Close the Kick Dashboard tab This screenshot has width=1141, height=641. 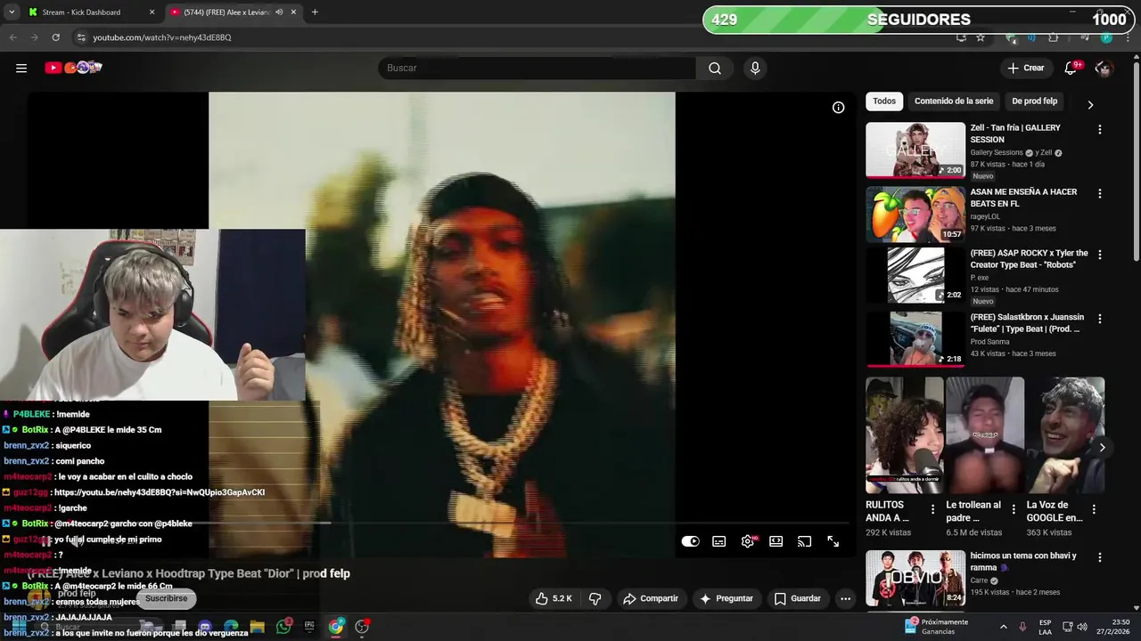(152, 12)
